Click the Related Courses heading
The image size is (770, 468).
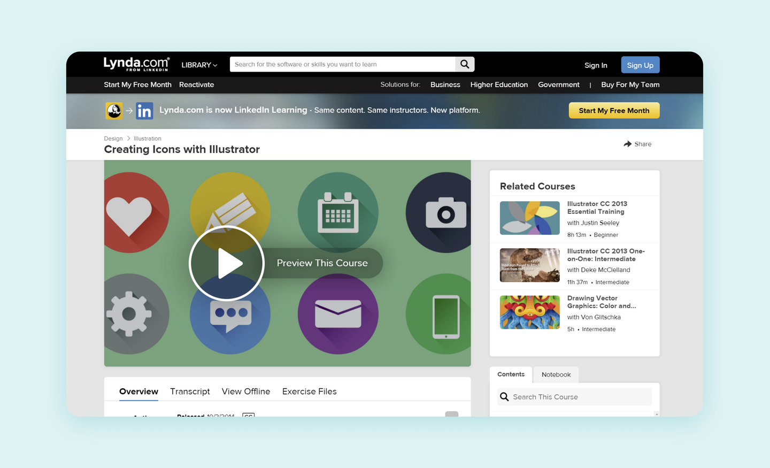pos(537,186)
